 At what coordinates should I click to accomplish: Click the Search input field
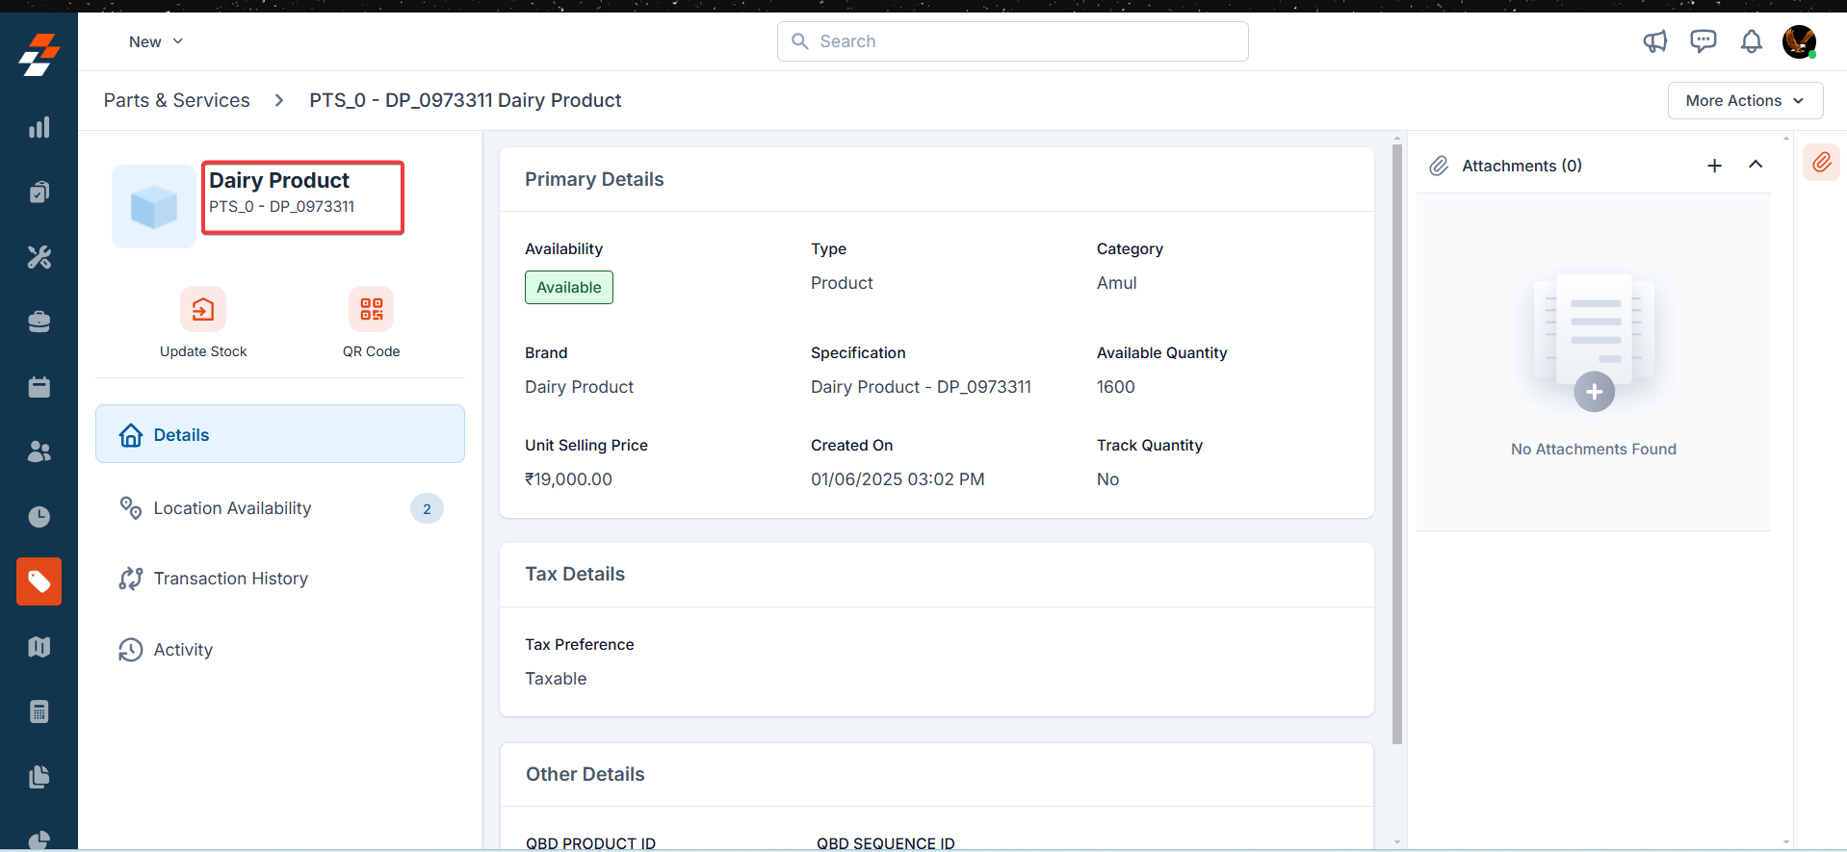pos(1012,41)
